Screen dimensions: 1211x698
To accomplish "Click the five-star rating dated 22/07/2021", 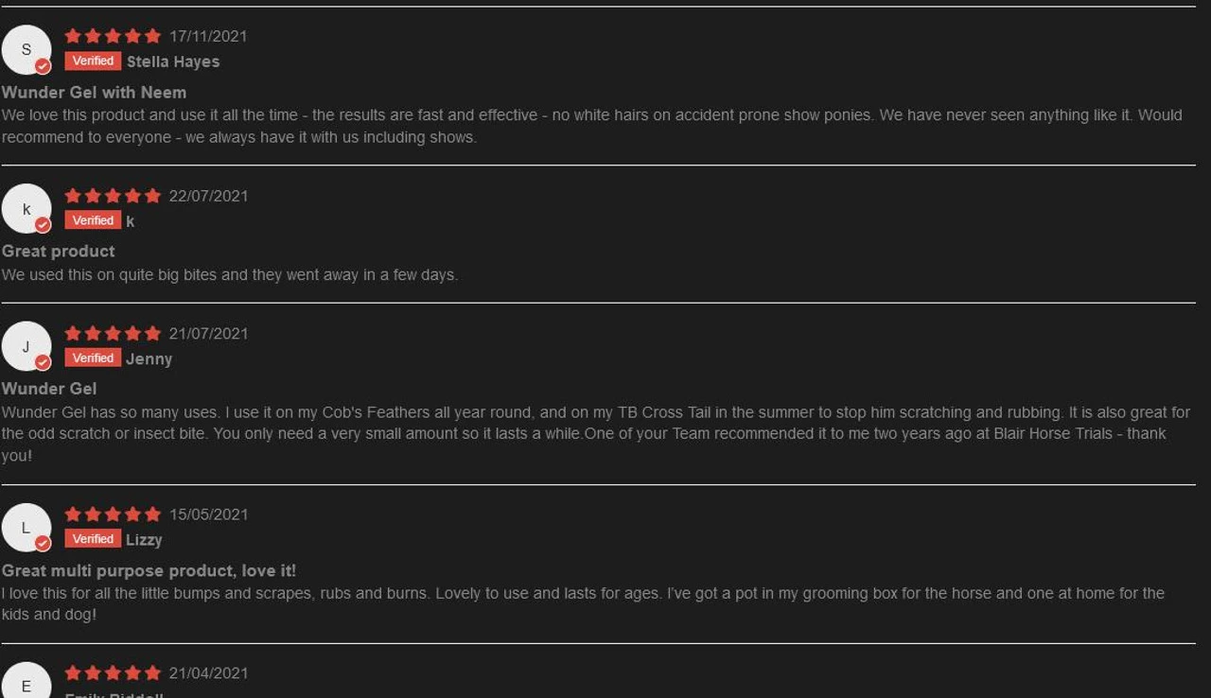I will (113, 196).
